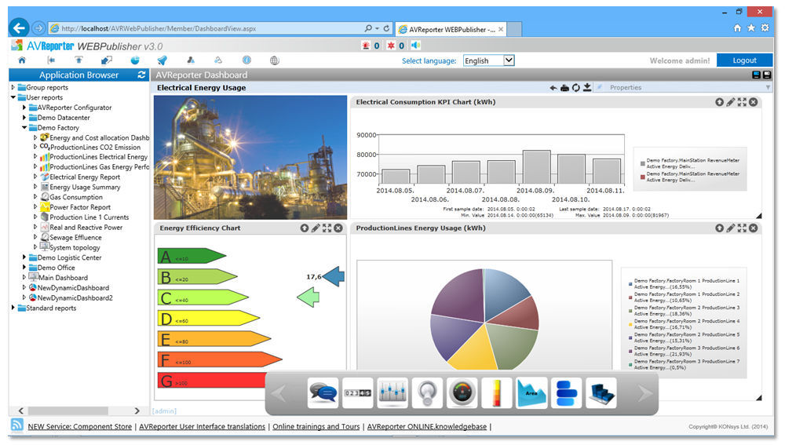Open Sewage Effluence in the tree
This screenshot has height=445, width=785.
pyautogui.click(x=75, y=237)
